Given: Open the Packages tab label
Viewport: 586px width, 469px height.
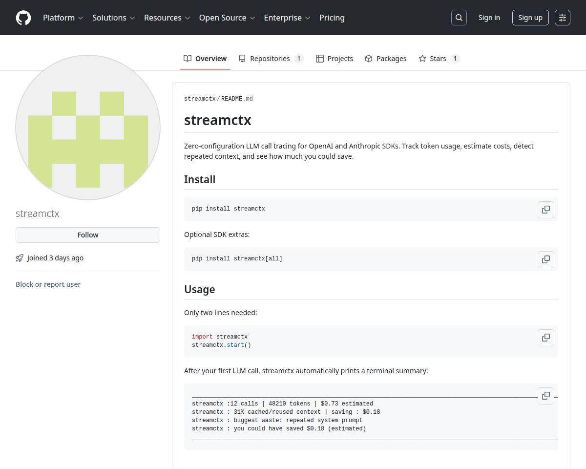Looking at the screenshot, I should [x=392, y=59].
